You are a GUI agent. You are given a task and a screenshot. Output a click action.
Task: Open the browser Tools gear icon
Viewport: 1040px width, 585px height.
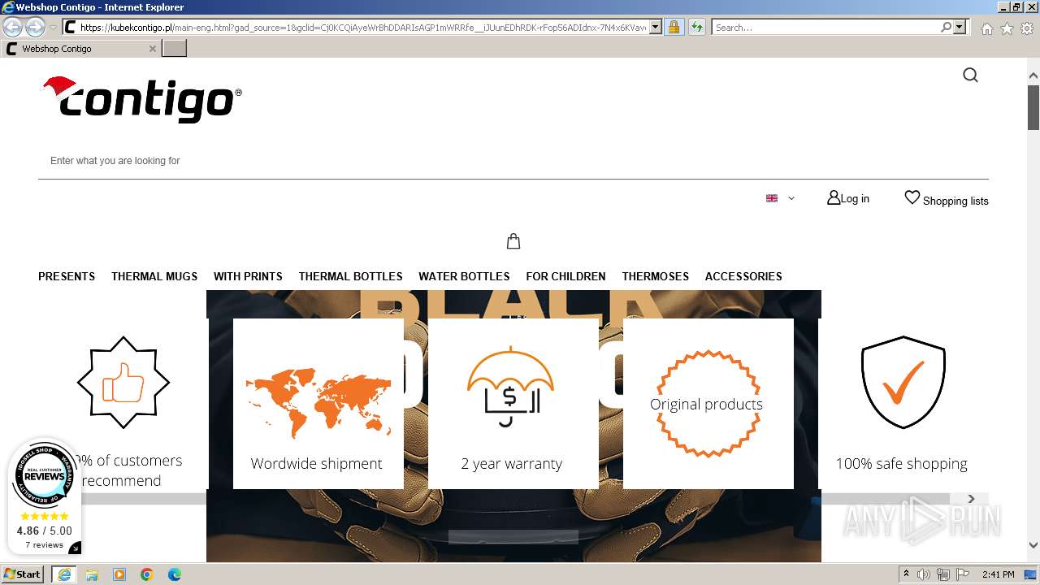(x=1027, y=28)
